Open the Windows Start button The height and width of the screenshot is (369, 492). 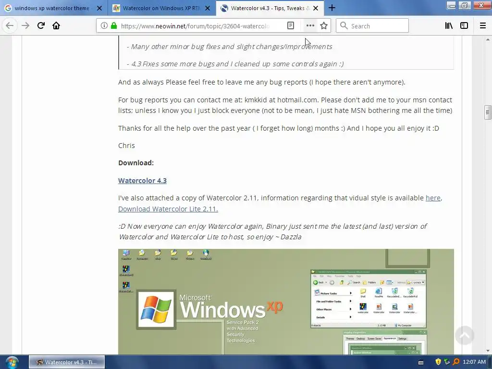[x=12, y=362]
